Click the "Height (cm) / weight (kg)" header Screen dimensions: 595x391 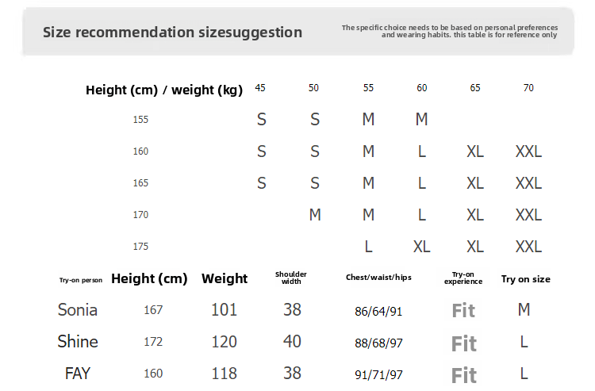coord(164,90)
